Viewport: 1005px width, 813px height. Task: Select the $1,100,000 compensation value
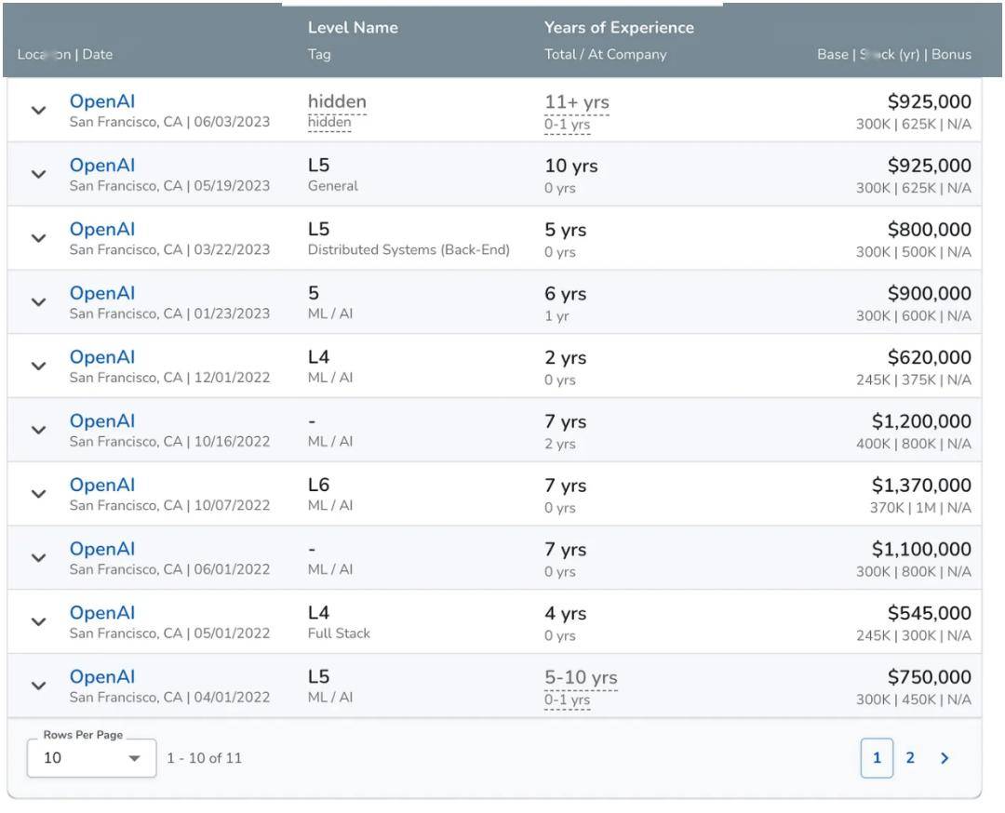(921, 549)
